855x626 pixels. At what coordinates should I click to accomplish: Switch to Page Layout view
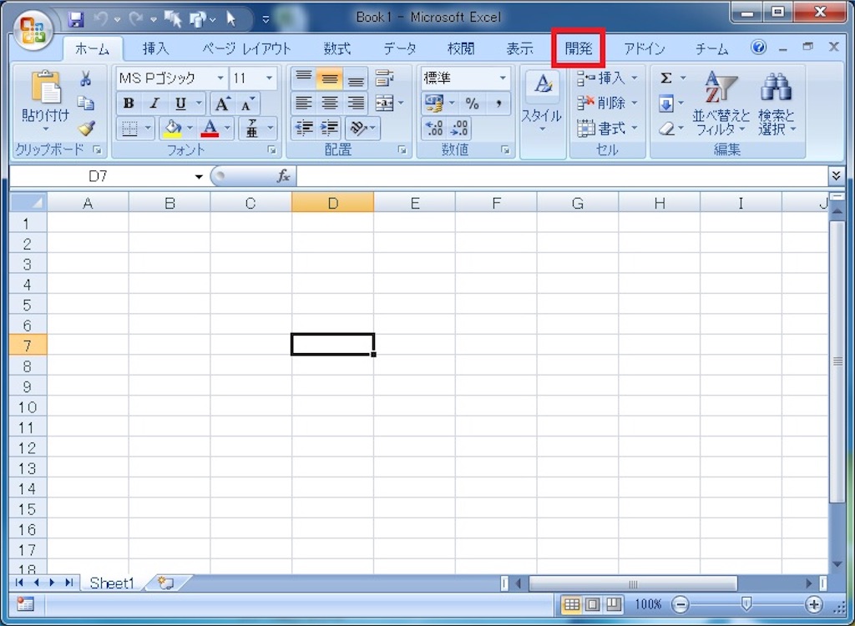pos(593,604)
